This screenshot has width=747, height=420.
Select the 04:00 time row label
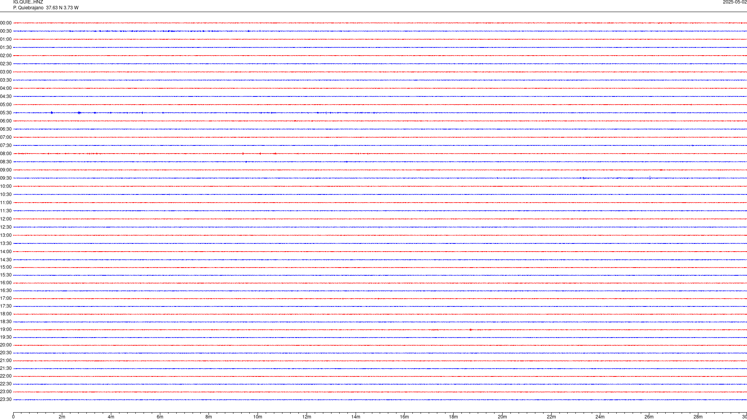6,88
